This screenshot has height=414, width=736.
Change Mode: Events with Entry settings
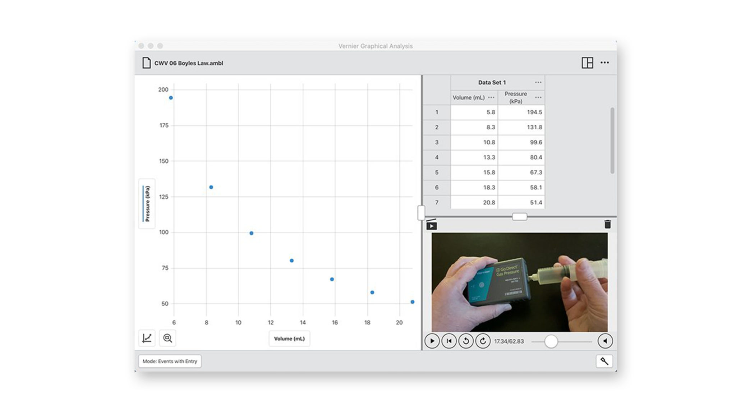coord(170,361)
